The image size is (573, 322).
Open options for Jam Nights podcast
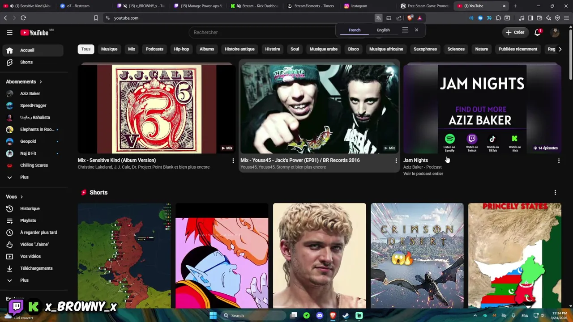pyautogui.click(x=559, y=161)
